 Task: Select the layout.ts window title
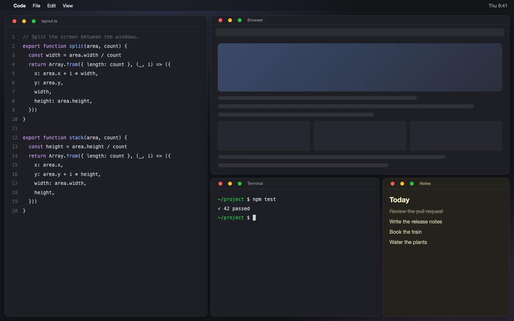coord(49,21)
